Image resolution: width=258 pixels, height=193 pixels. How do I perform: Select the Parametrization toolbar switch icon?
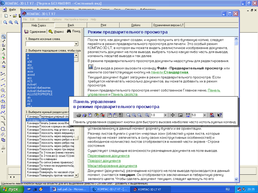point(4,54)
